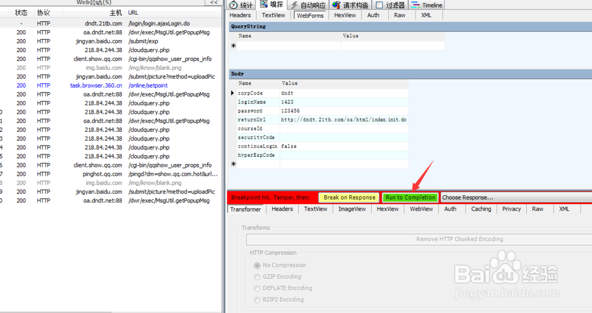Click Remove HTTP Chunked Encoding button
This screenshot has width=592, height=313.
point(419,240)
